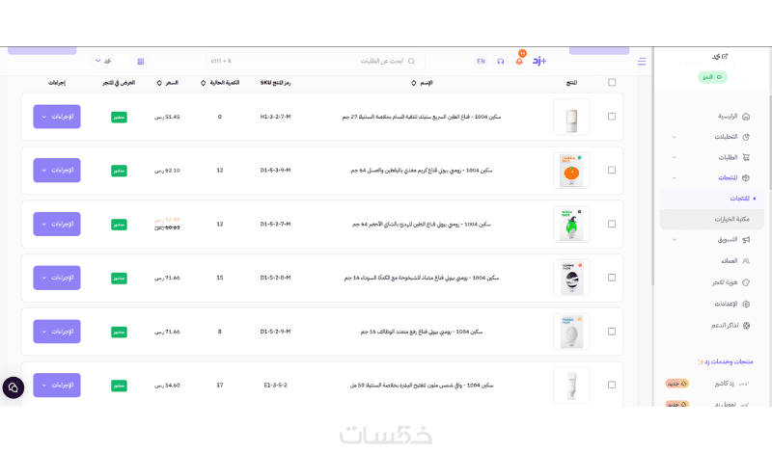Select checkbox for product SKU D1-5-2-7-M
Viewport: 772px width, 453px height.
pyautogui.click(x=612, y=224)
